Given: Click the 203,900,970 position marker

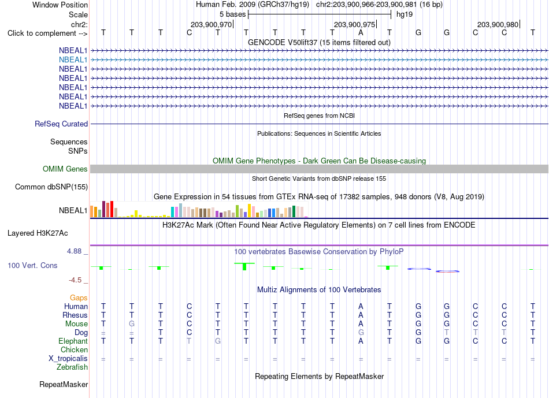Looking at the screenshot, I should 211,24.
